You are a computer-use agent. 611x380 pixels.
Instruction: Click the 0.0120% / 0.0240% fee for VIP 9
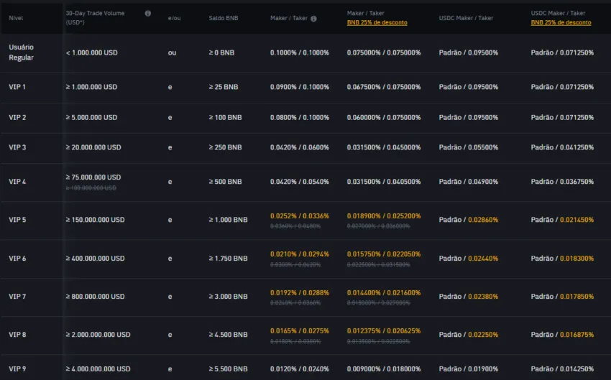coord(300,369)
